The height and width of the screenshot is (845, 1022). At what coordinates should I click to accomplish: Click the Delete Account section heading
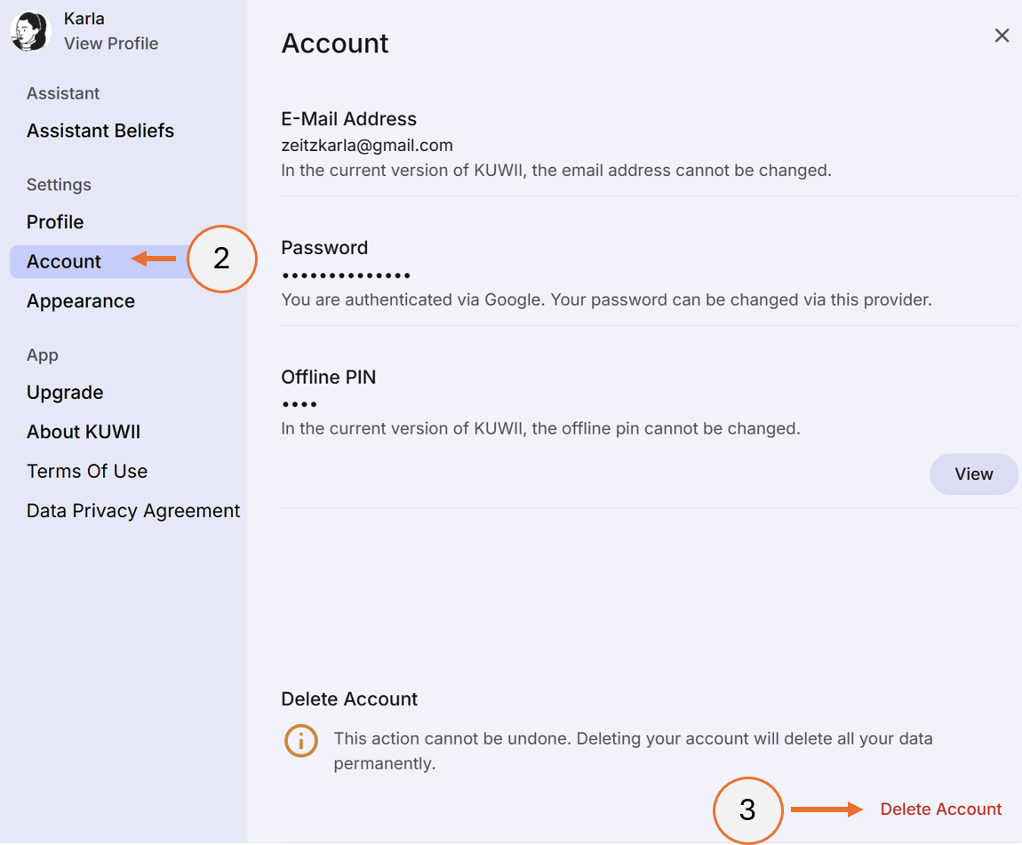349,698
